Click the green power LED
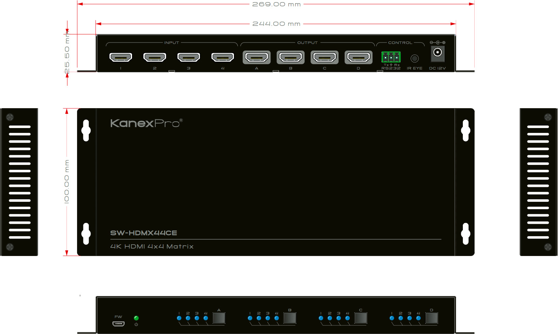558x334 pixels. [136, 318]
